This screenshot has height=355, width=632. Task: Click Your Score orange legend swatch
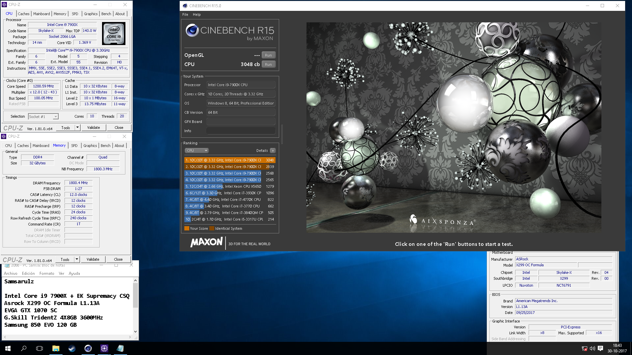coord(187,228)
